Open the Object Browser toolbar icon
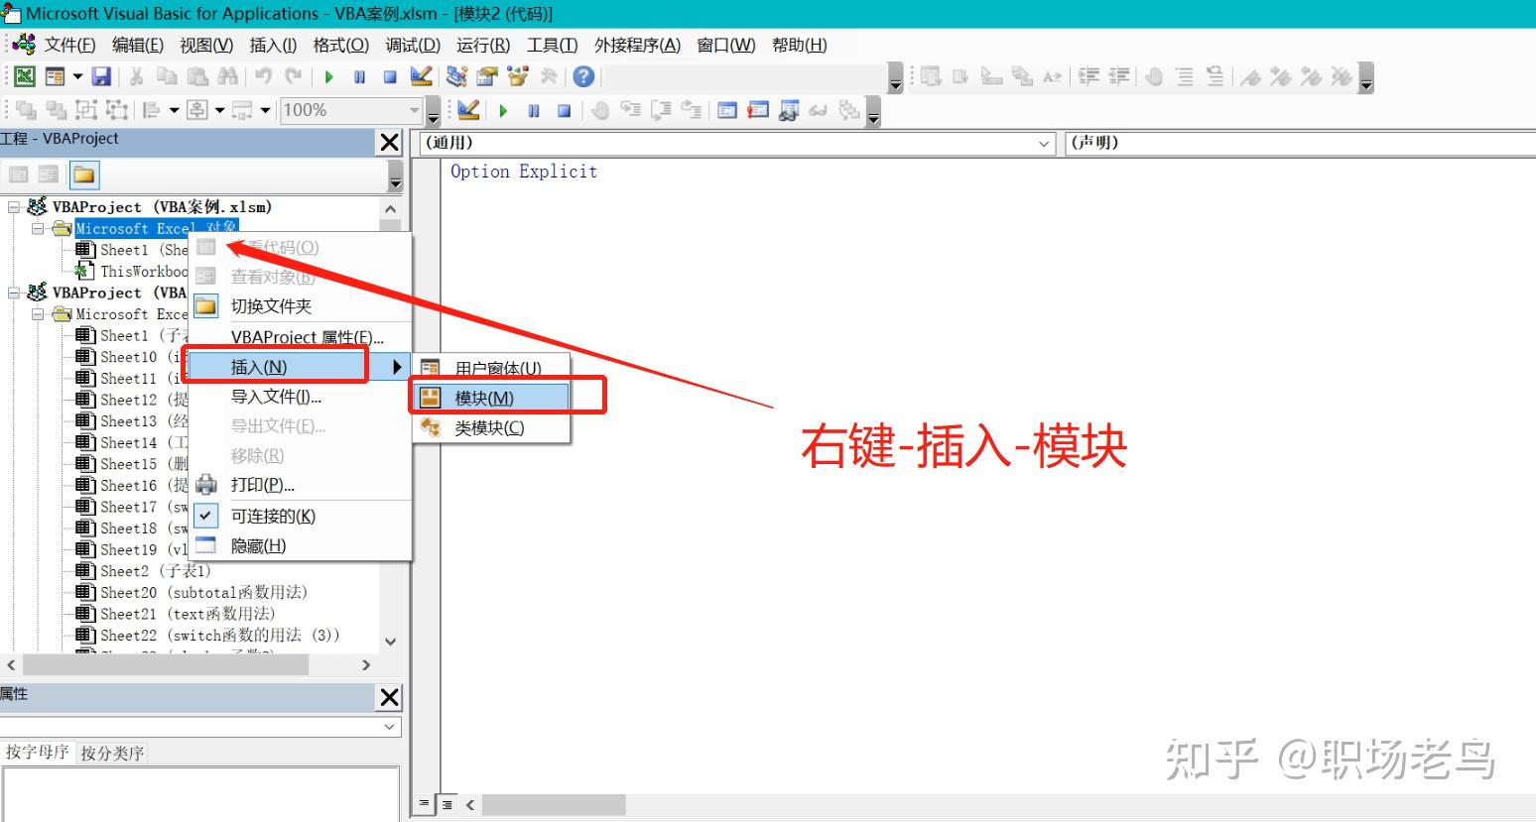 518,76
